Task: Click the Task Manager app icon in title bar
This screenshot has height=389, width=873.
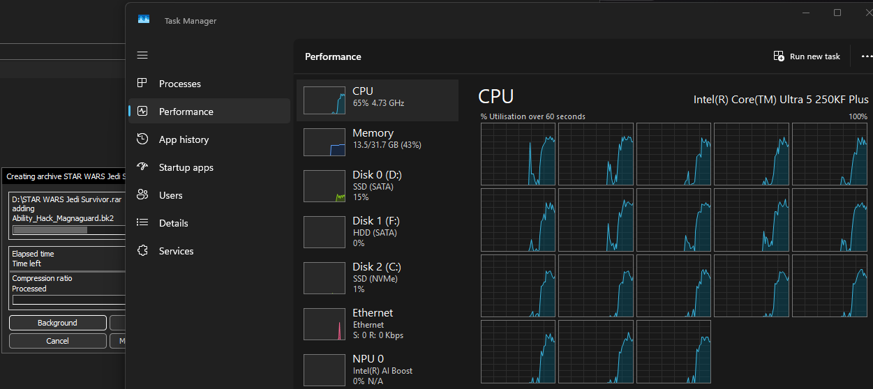Action: 144,20
